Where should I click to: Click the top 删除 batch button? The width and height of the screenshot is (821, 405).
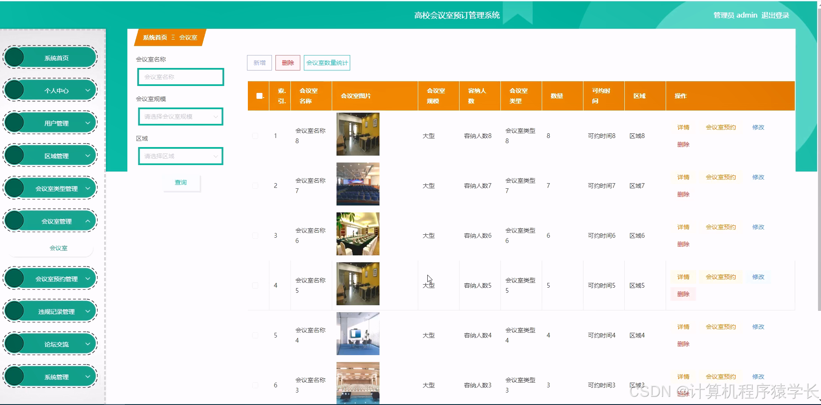(x=288, y=63)
